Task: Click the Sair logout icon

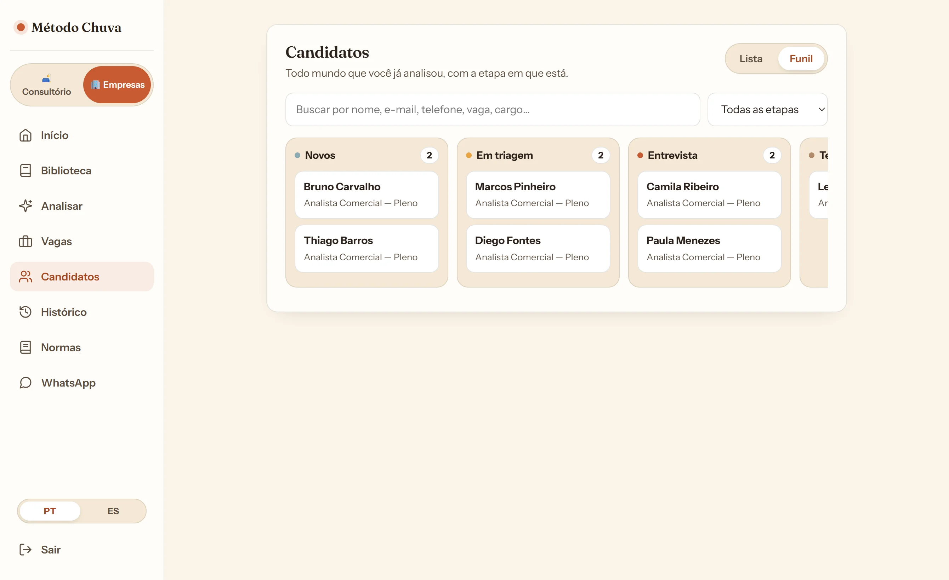Action: click(25, 550)
